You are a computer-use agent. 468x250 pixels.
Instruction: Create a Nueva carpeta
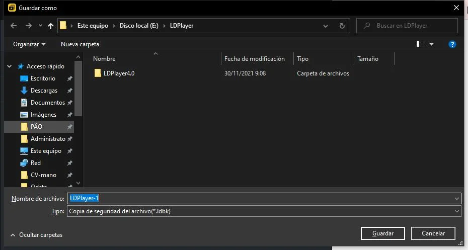pyautogui.click(x=80, y=44)
